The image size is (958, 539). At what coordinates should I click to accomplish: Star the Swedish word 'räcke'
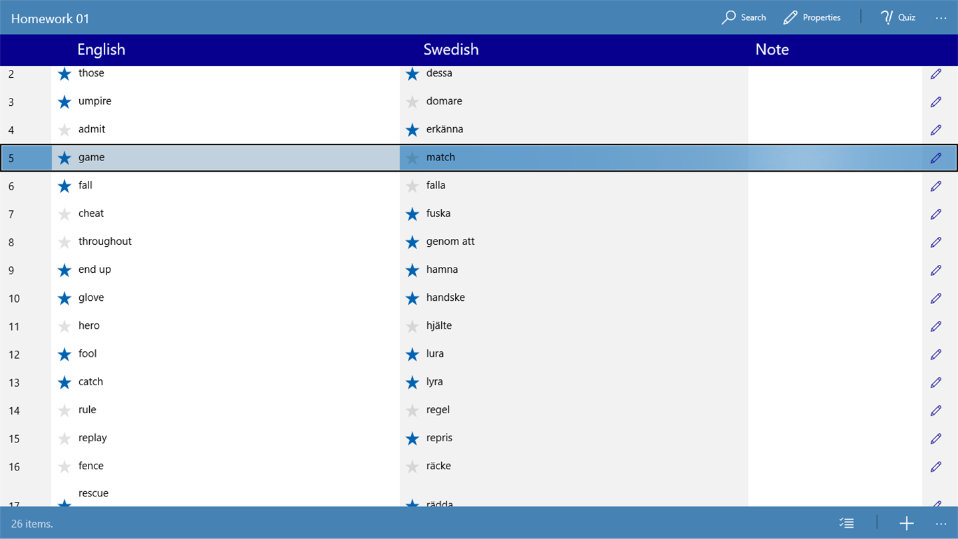pyautogui.click(x=412, y=466)
